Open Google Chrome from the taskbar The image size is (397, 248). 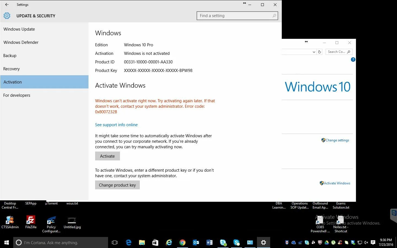(182, 242)
